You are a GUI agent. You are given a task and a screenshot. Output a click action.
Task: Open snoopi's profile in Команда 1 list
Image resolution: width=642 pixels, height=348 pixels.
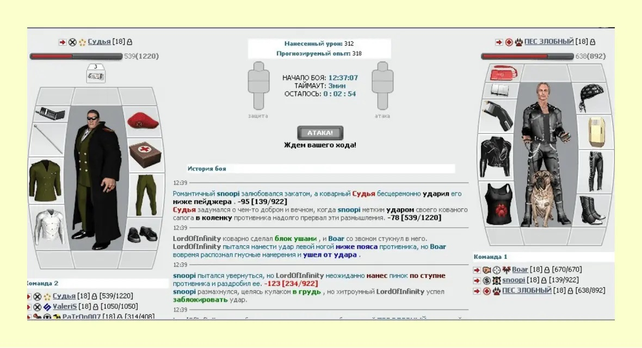pyautogui.click(x=514, y=280)
